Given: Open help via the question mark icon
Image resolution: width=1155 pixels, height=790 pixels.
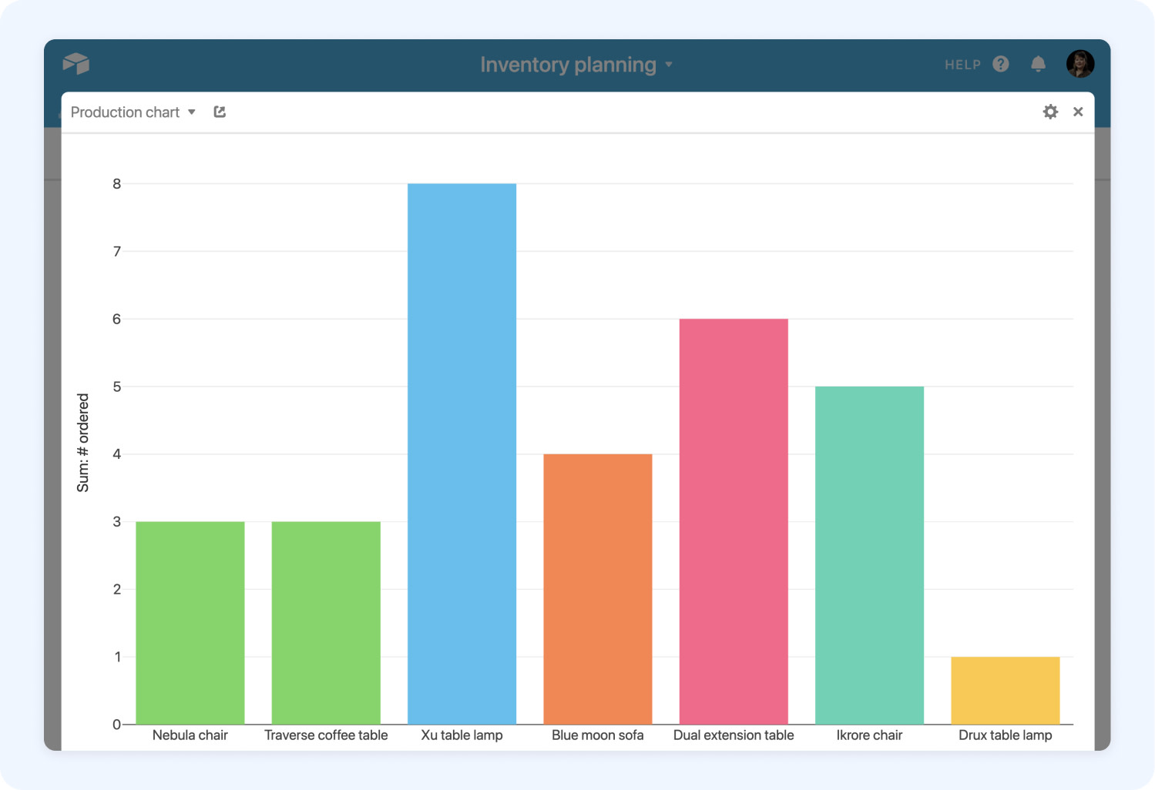Looking at the screenshot, I should (1001, 64).
